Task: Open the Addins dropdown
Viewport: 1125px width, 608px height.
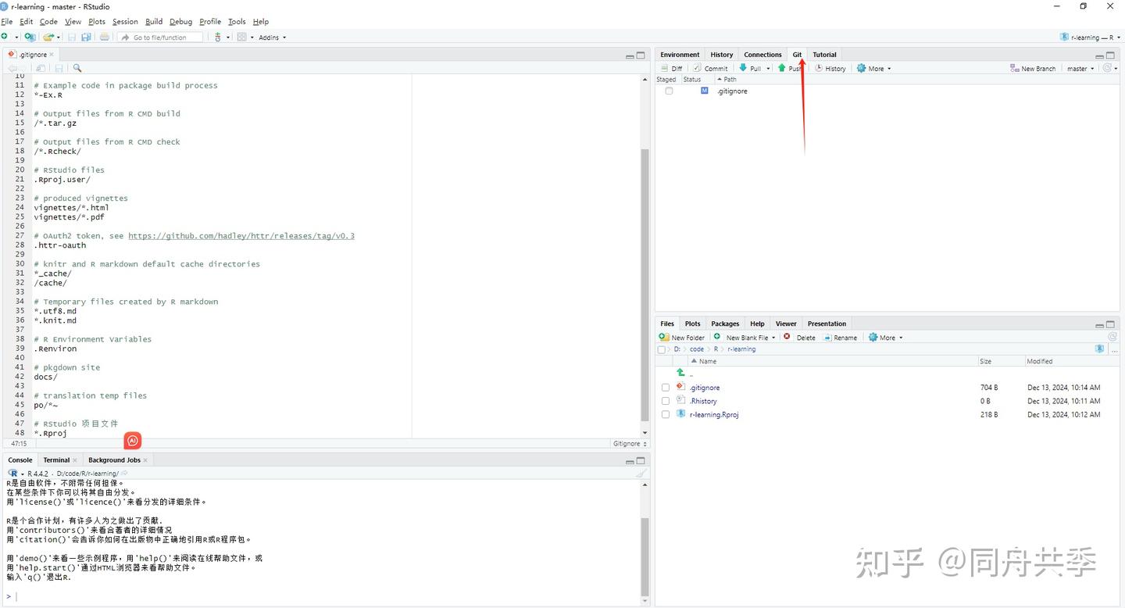Action: click(271, 37)
